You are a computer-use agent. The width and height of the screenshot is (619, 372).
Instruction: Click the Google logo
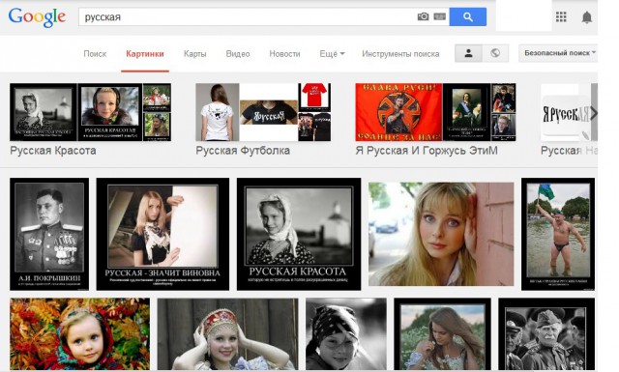pos(37,17)
